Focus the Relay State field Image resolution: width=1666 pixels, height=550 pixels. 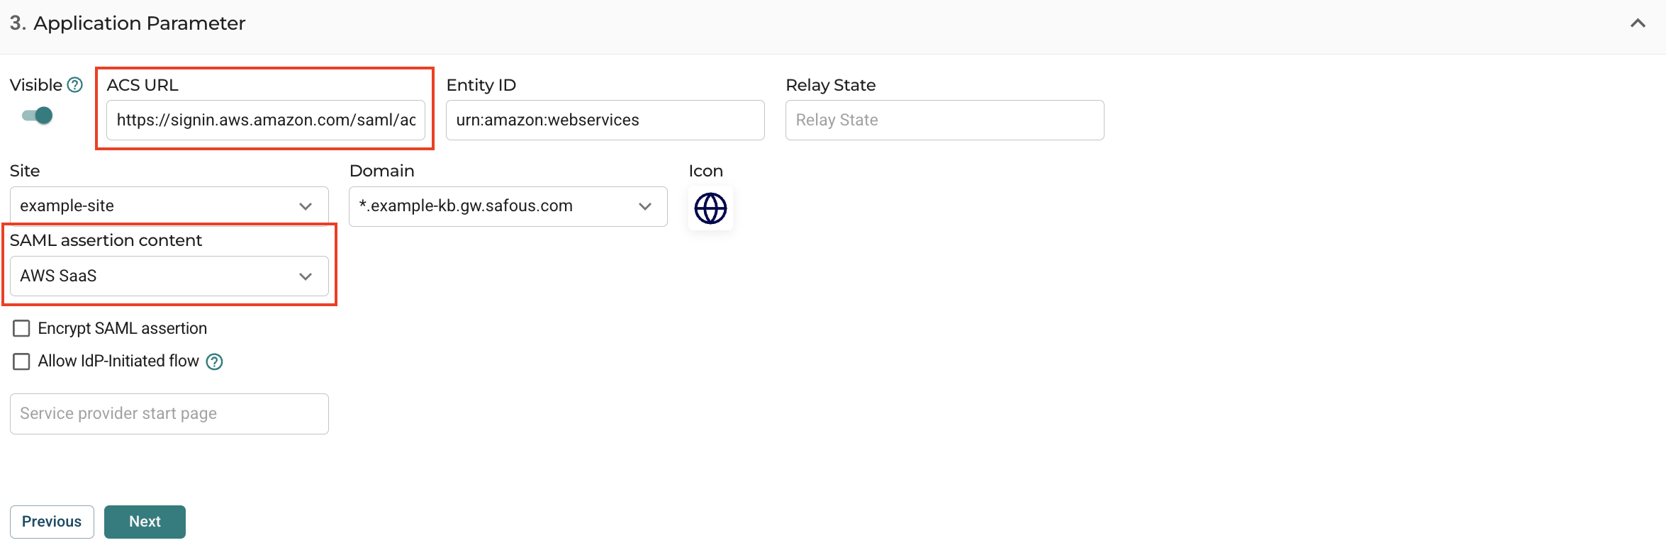click(x=945, y=120)
